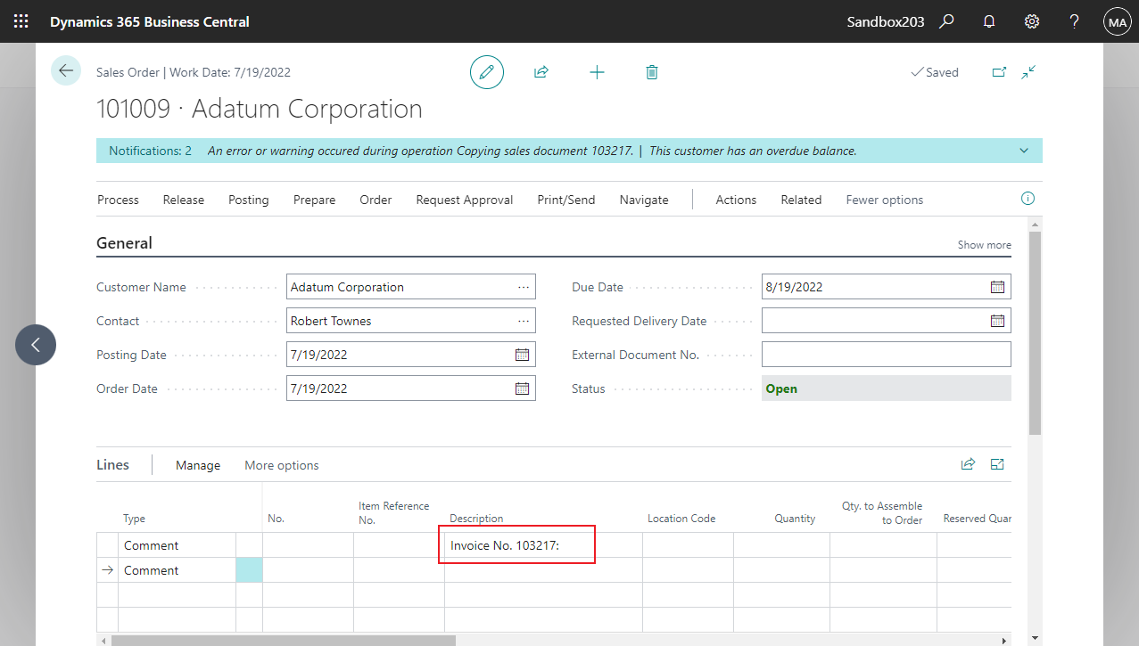
Task: Click Fewer options in the action bar
Action: coord(884,200)
